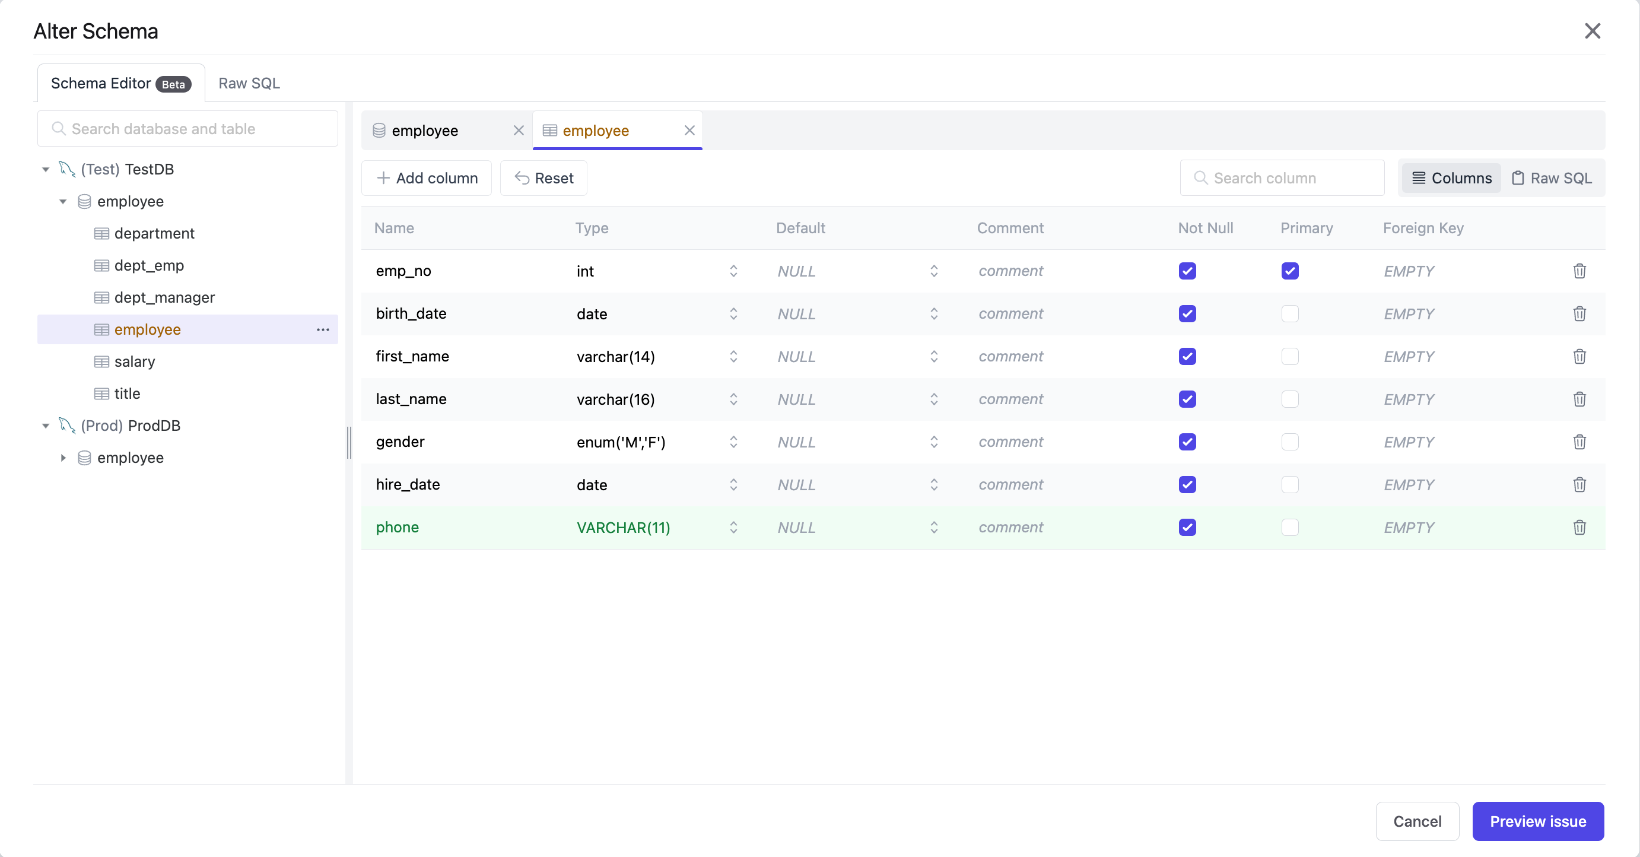
Task: Open the ellipsis menu on employee table
Action: (323, 330)
